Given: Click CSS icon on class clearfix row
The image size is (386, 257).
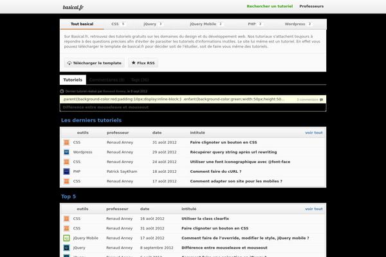Looking at the screenshot, I should click(66, 218).
